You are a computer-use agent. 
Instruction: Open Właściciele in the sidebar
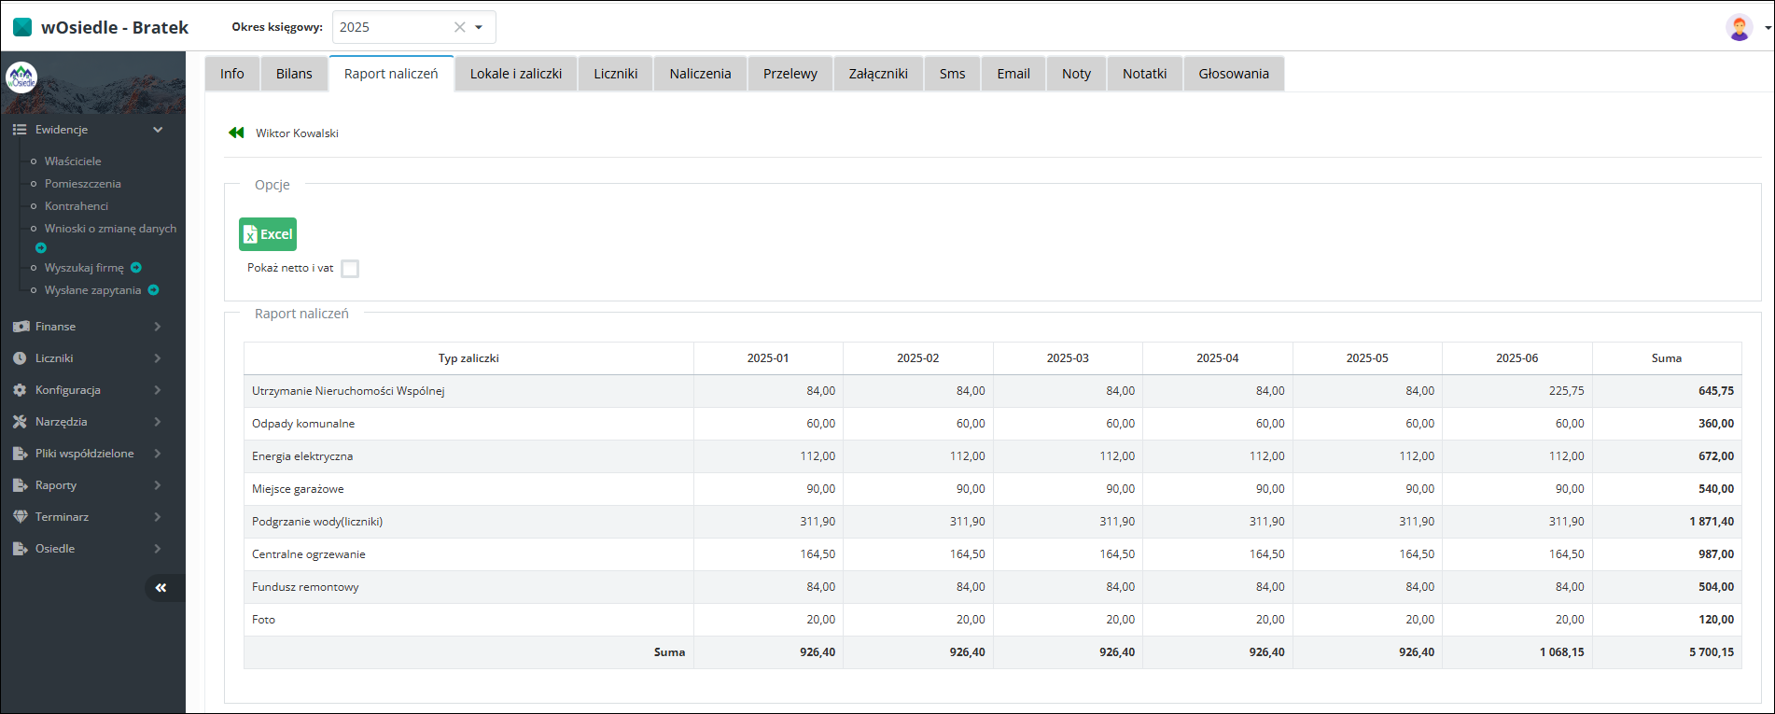coord(73,161)
